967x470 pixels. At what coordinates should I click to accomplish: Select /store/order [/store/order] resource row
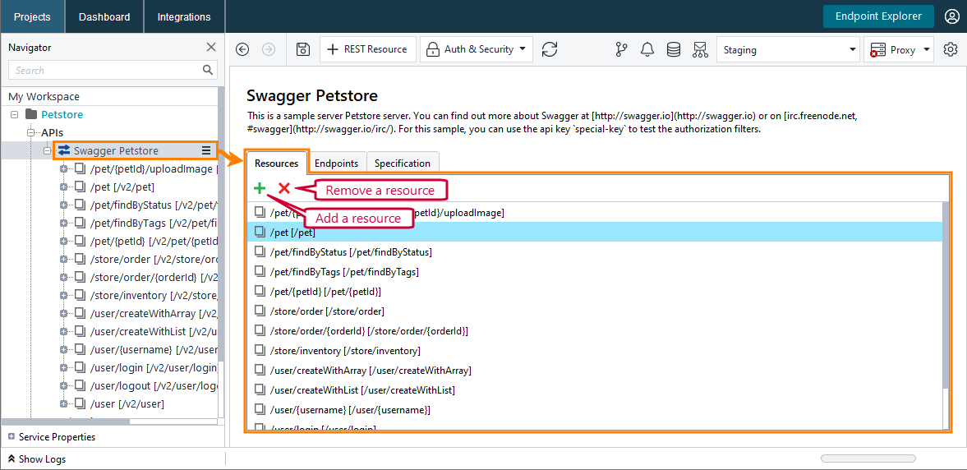coord(595,311)
